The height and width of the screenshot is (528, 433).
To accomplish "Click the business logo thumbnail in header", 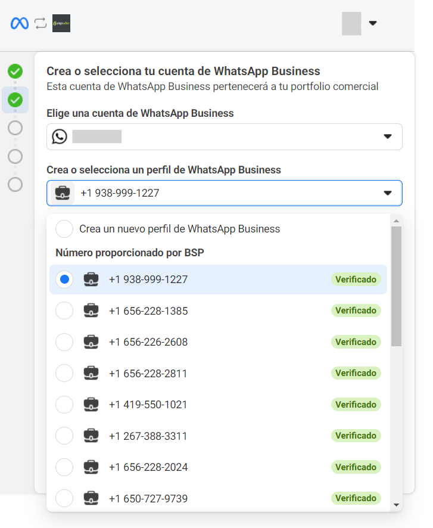I will click(61, 23).
